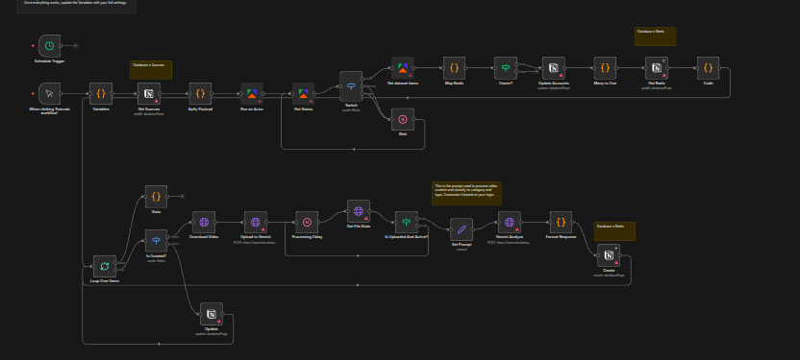Open the Apify Payload code node
This screenshot has width=800, height=360.
(201, 94)
